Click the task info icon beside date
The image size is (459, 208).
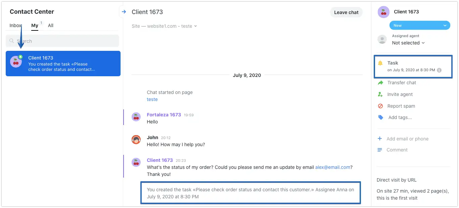(439, 70)
